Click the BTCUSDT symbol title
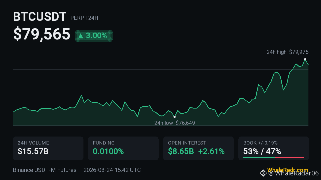The width and height of the screenshot is (321, 180). tap(40, 17)
